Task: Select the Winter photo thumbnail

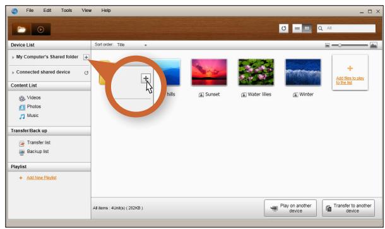Action: click(303, 72)
